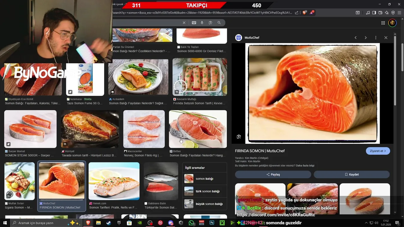The height and width of the screenshot is (227, 404).
Task: Search by image with the Lens icon
Action: 211,23
